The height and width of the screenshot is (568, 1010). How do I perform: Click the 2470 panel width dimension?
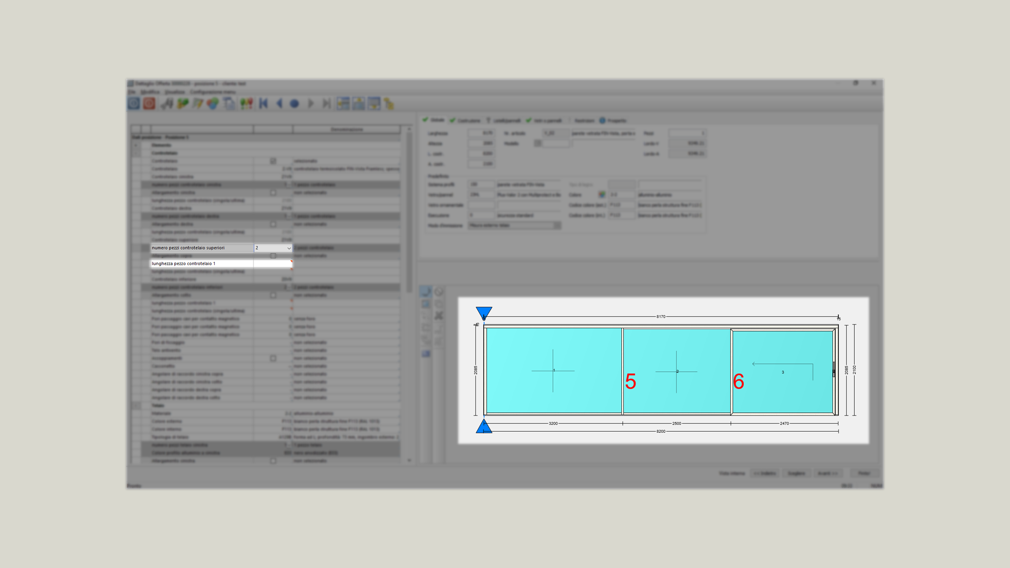click(784, 423)
